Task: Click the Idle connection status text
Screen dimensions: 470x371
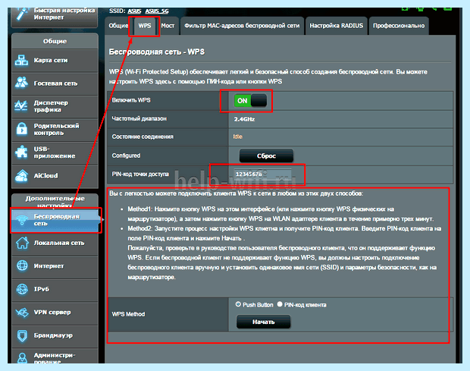Action: (x=238, y=137)
